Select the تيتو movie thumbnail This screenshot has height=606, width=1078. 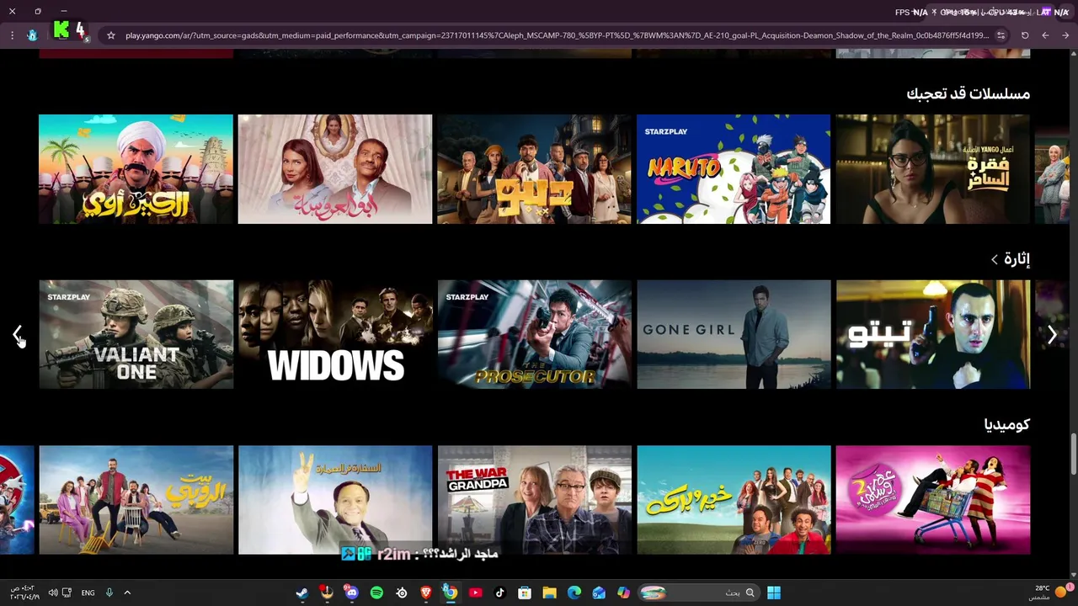click(x=933, y=334)
